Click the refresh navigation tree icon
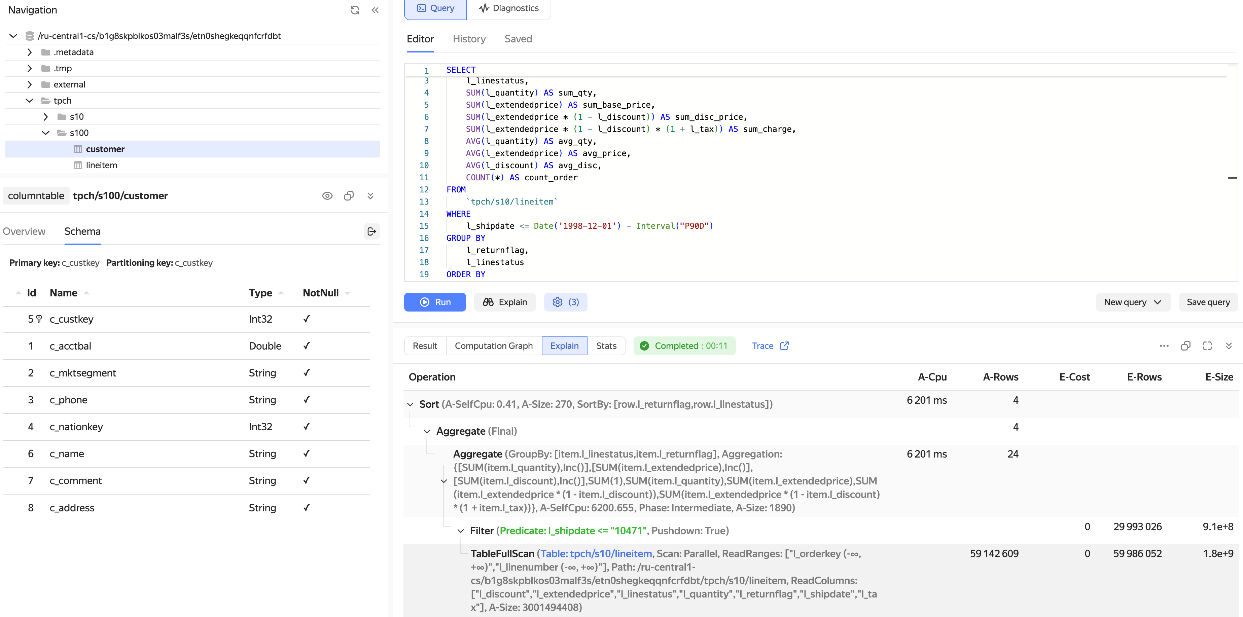This screenshot has width=1243, height=617. (x=355, y=10)
